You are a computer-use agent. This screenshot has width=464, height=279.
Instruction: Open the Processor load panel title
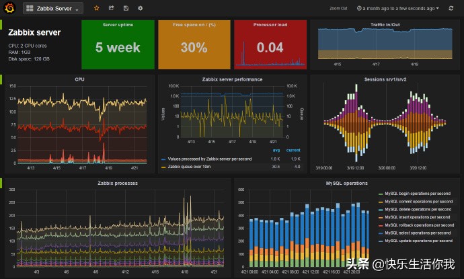tap(270, 25)
